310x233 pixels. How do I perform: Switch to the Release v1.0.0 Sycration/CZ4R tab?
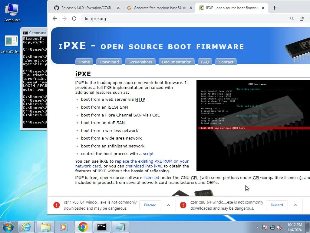(x=86, y=8)
